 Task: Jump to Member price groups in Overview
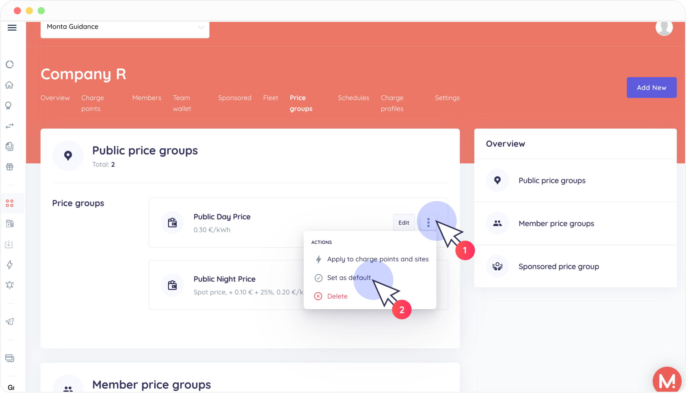pyautogui.click(x=556, y=223)
